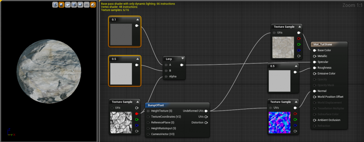Select the stone texture thumbnail

click(283, 48)
